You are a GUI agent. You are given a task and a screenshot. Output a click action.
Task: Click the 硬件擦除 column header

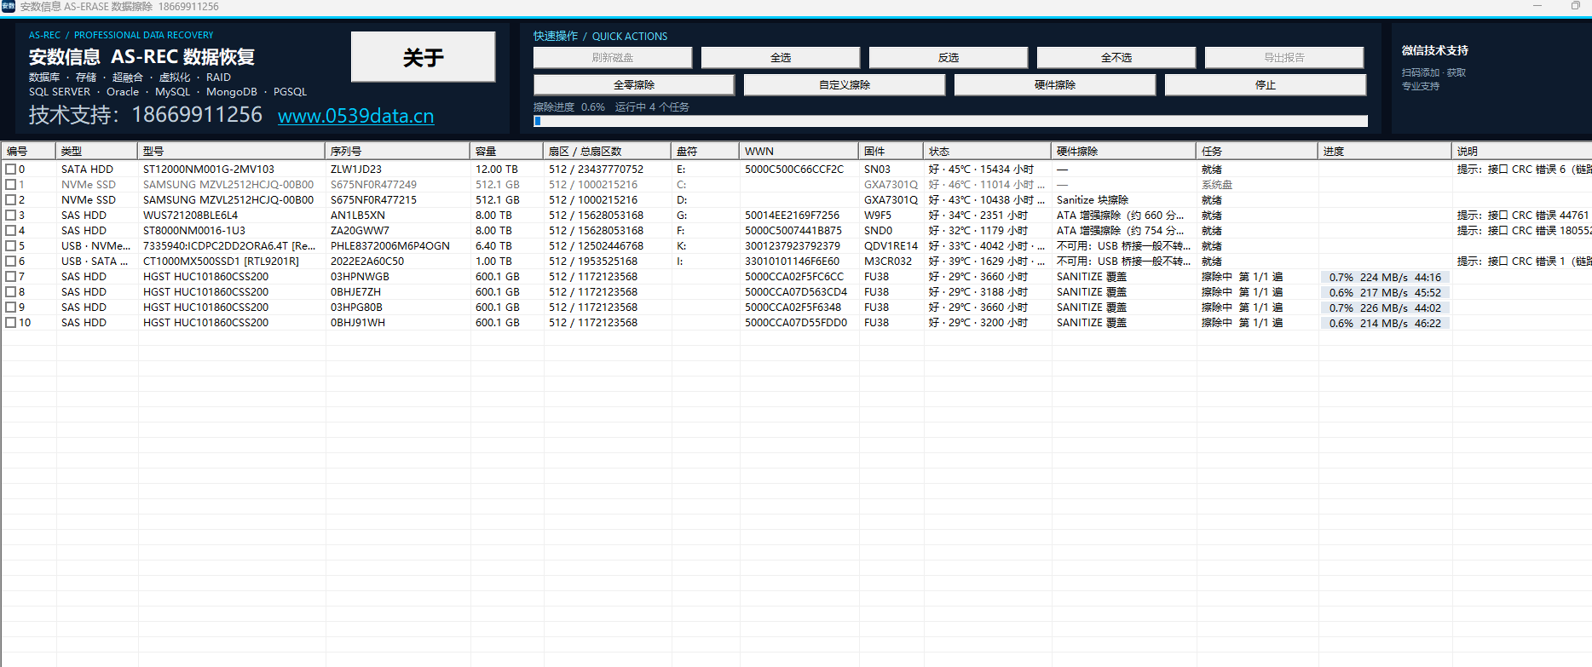tap(1123, 151)
